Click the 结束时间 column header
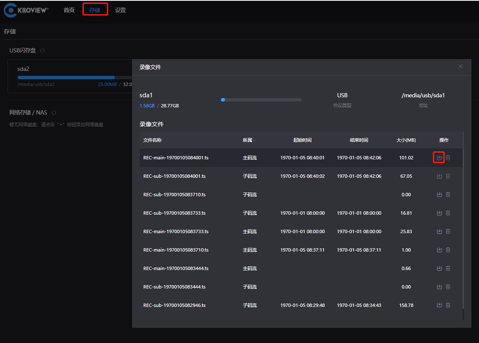 click(359, 140)
